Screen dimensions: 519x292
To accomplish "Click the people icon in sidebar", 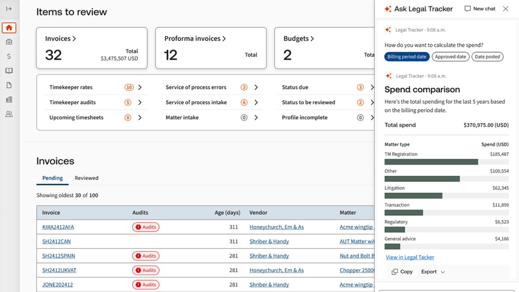I will pyautogui.click(x=9, y=114).
